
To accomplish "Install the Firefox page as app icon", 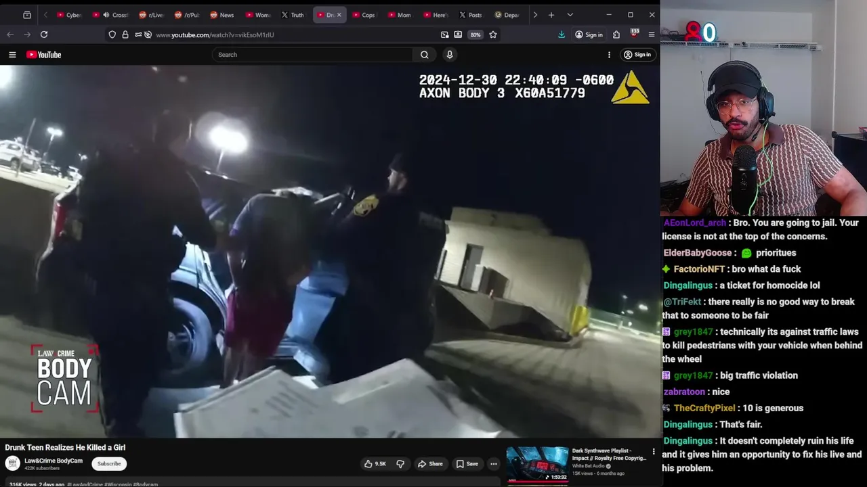I will click(x=458, y=34).
